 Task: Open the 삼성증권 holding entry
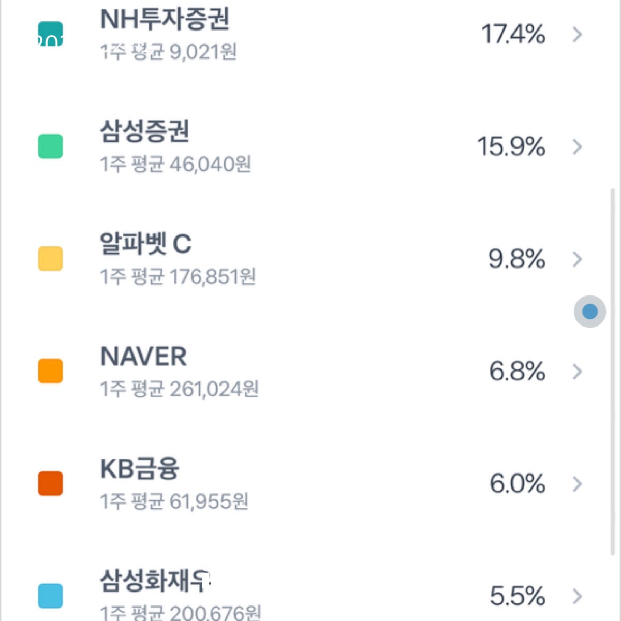click(145, 132)
